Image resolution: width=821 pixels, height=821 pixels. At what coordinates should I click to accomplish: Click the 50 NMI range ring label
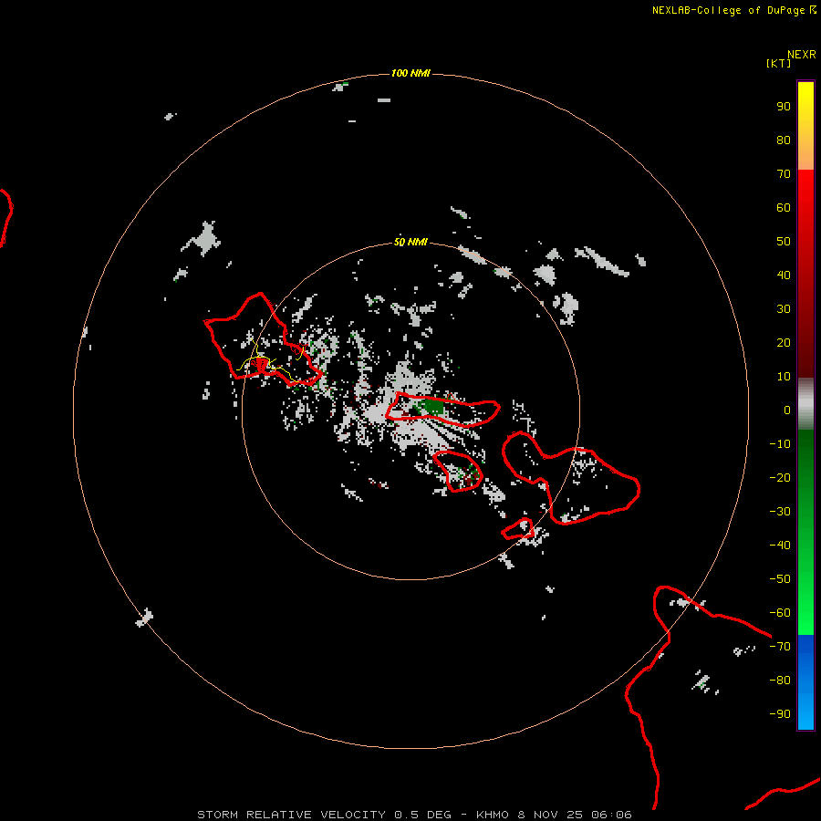pos(410,242)
